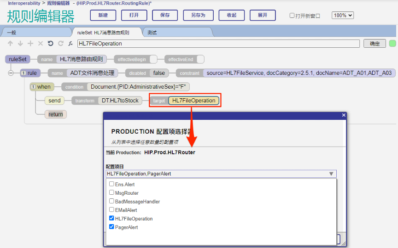Check the Ens.Alert checkbox
The width and height of the screenshot is (398, 248).
click(111, 184)
